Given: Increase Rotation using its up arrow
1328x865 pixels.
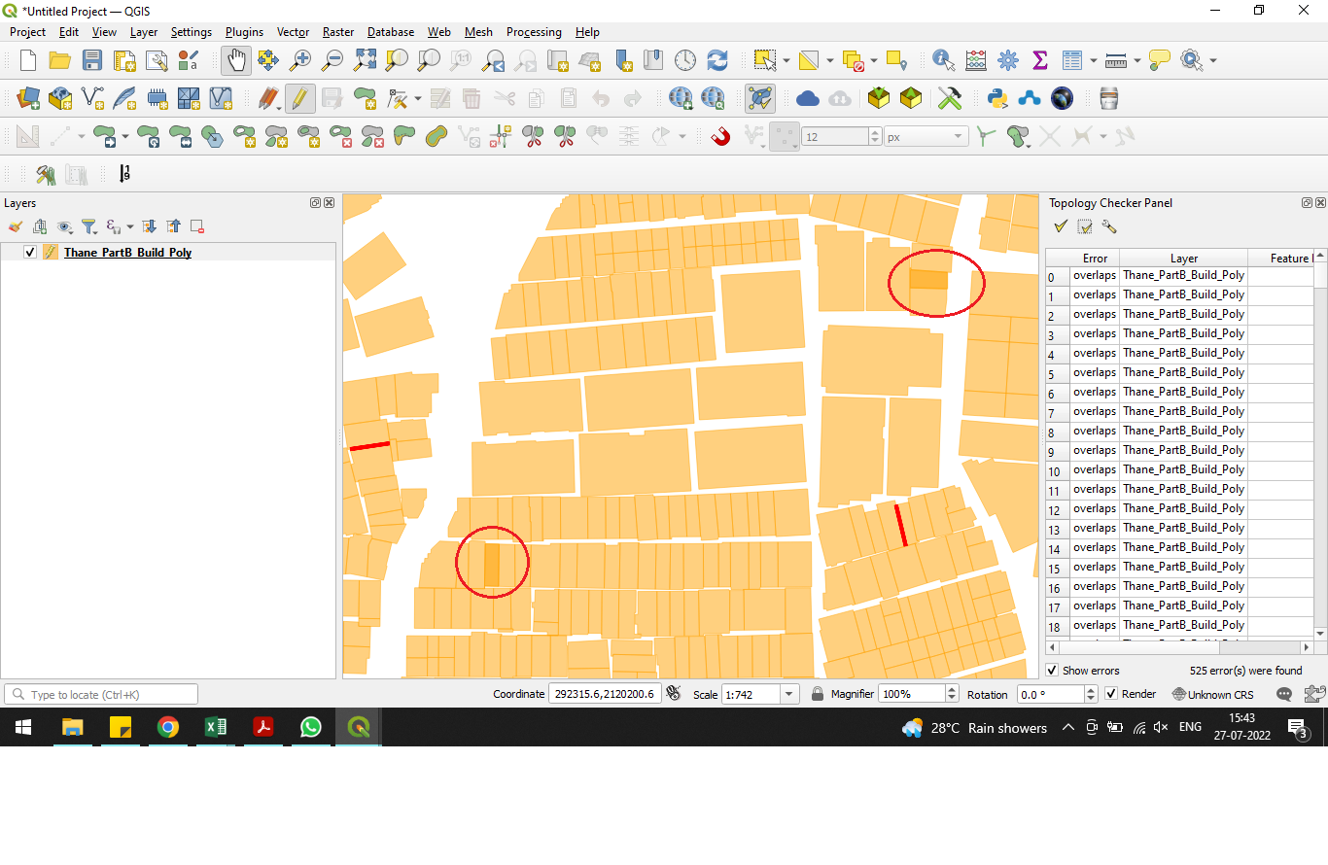Looking at the screenshot, I should point(1090,689).
